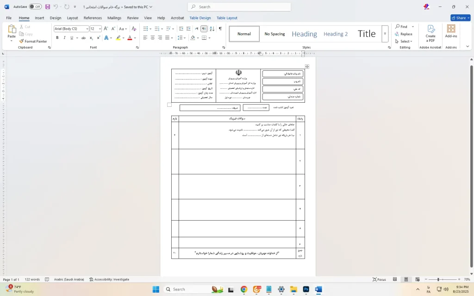Toggle Bold formatting
474x296 pixels.
57,38
